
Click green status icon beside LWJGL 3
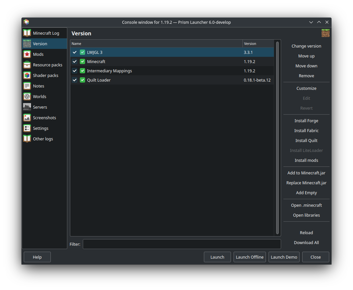pos(82,52)
